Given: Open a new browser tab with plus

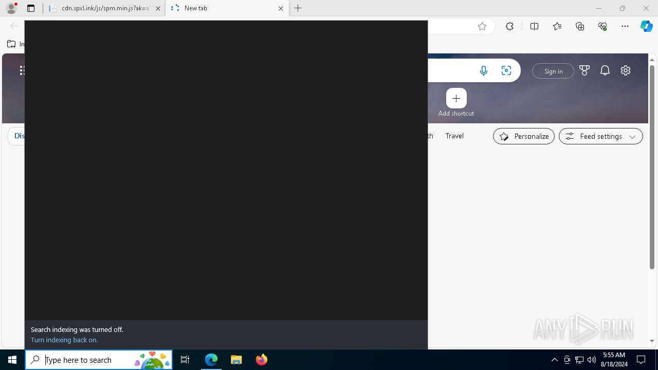Looking at the screenshot, I should click(x=298, y=8).
